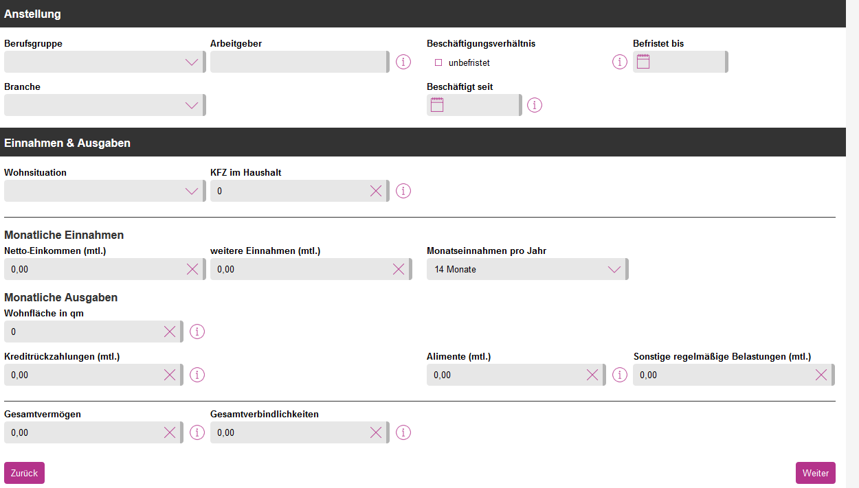Screen dimensions: 859x488
Task: Show info for Beschäftigt seit date
Action: coord(535,105)
